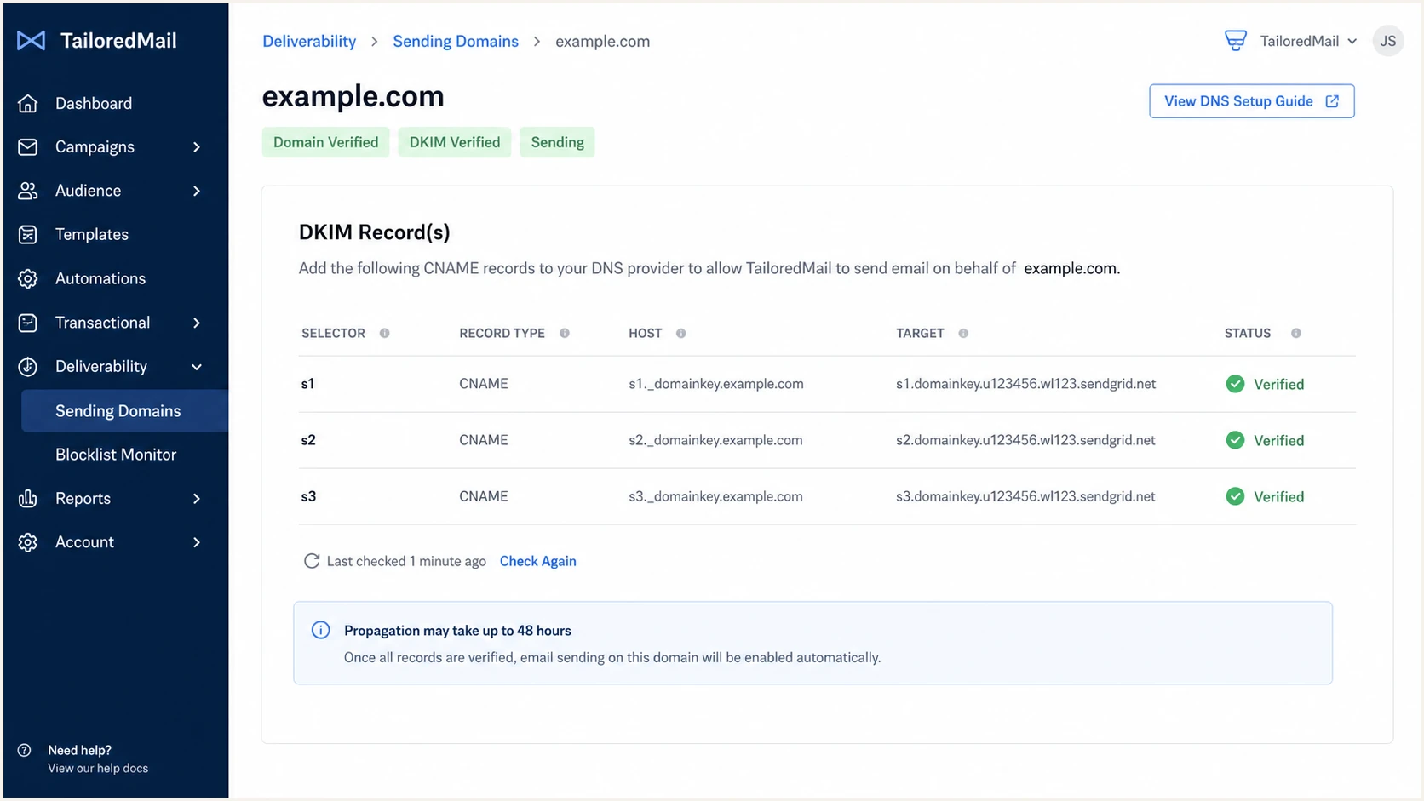Expand the Reports submenu chevron

[197, 499]
